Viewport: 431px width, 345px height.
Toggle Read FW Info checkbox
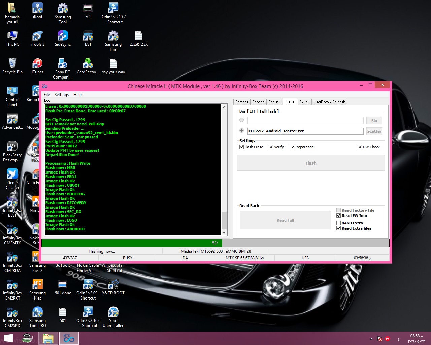point(338,216)
